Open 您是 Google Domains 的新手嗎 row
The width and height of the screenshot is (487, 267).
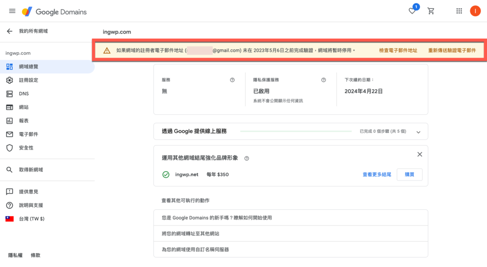[291, 218]
